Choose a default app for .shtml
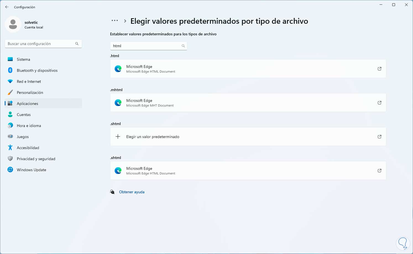 coord(248,137)
